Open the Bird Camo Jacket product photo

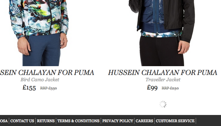pyautogui.click(x=39, y=33)
